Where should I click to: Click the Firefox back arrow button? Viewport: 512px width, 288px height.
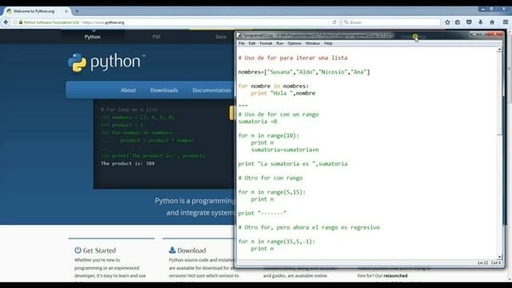tap(6, 22)
